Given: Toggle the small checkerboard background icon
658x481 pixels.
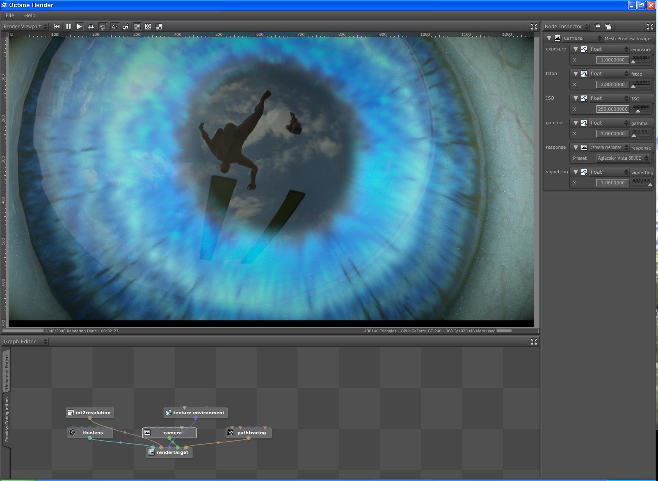Looking at the screenshot, I should tap(148, 27).
